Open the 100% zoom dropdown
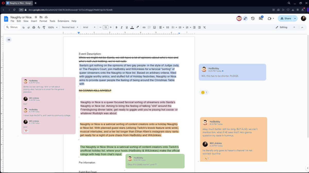Screen dimensions: 309x173 53,27
